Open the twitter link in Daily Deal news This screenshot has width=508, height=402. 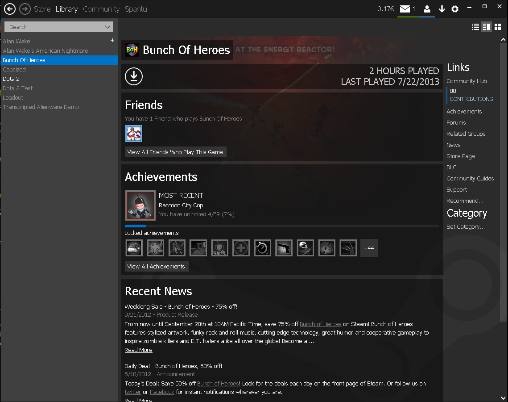pyautogui.click(x=133, y=392)
